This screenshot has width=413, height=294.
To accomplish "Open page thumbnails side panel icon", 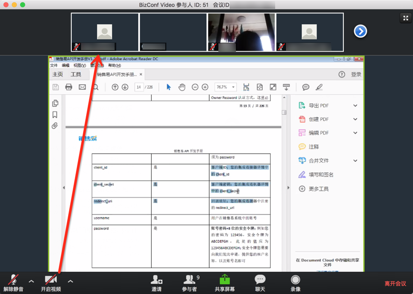I will pos(55,103).
